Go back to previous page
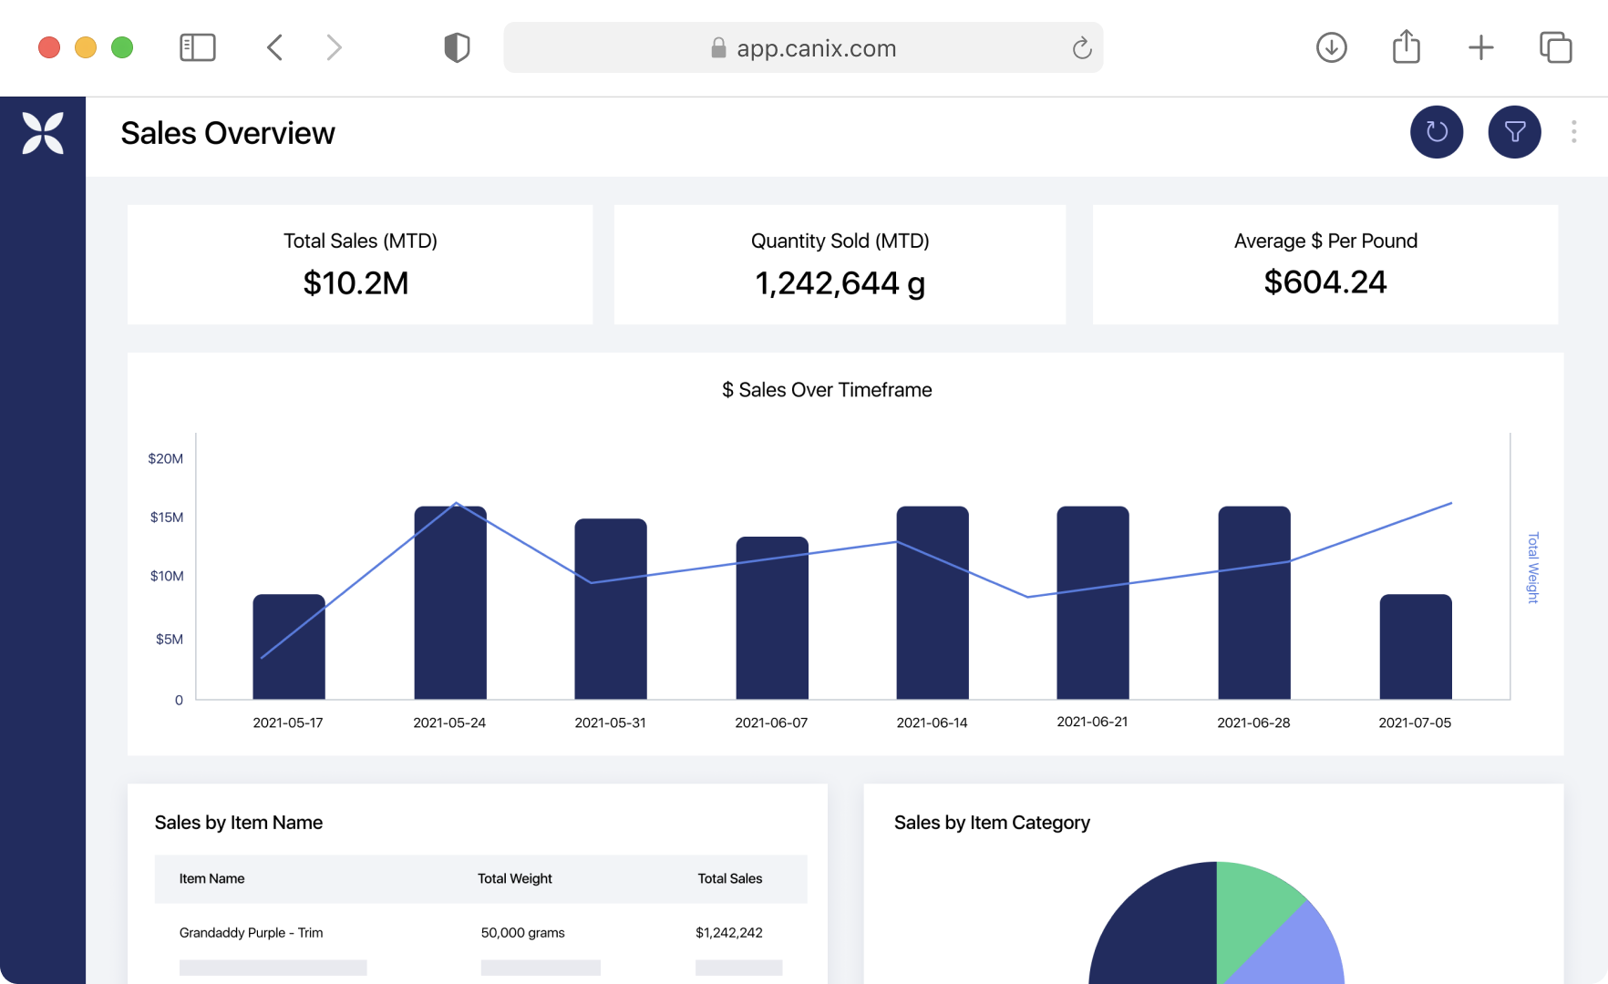 pyautogui.click(x=274, y=47)
